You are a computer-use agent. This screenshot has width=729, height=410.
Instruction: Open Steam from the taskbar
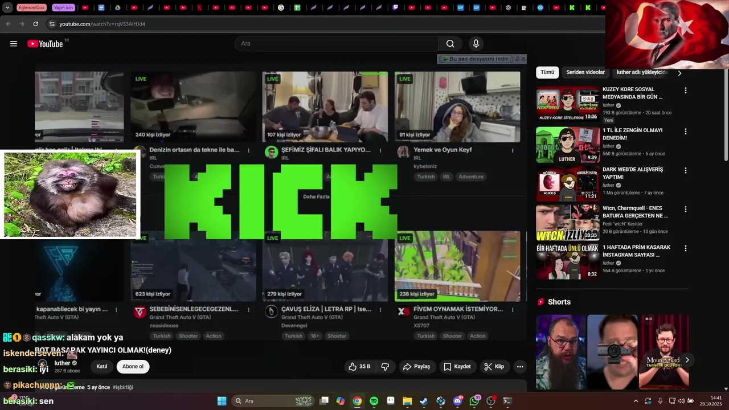tap(424, 401)
